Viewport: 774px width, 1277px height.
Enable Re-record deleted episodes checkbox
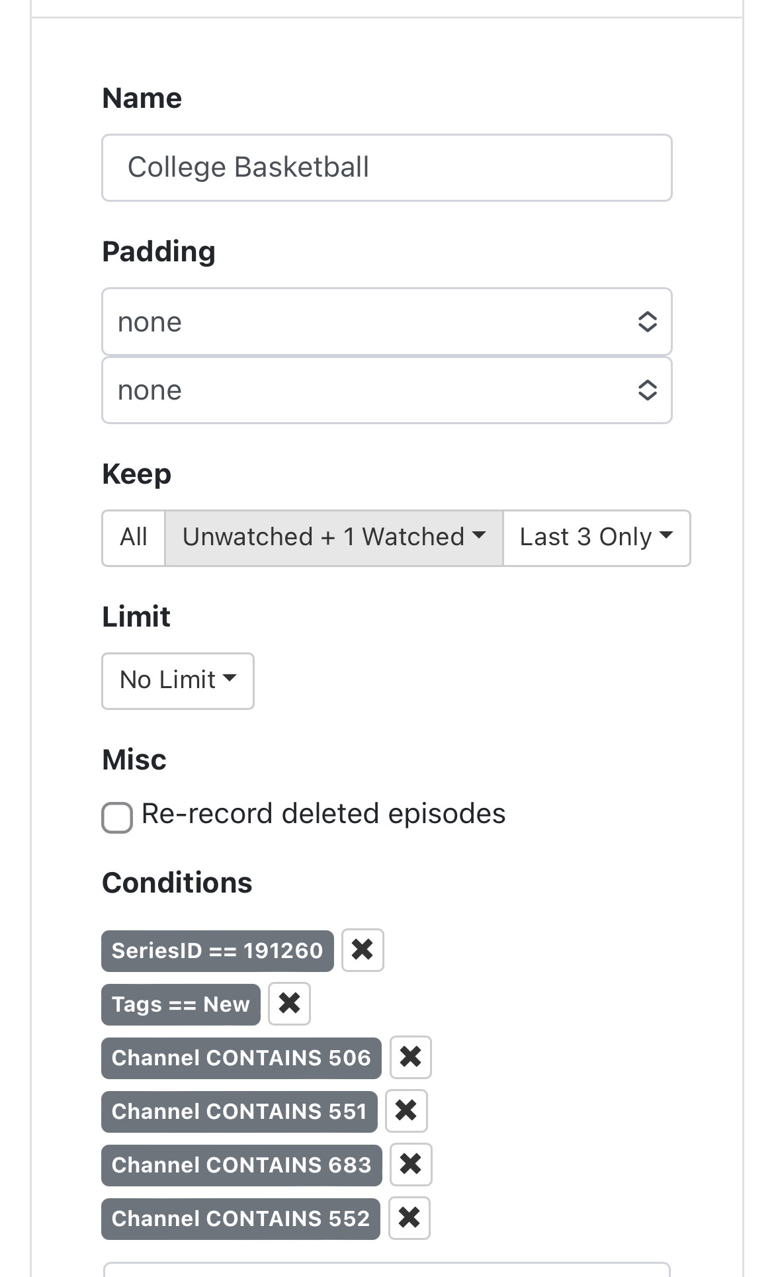tap(117, 817)
